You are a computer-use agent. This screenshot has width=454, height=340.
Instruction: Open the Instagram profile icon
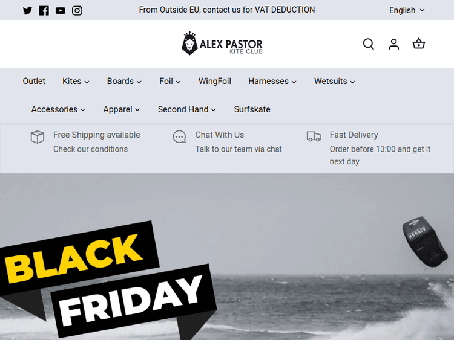pyautogui.click(x=77, y=11)
